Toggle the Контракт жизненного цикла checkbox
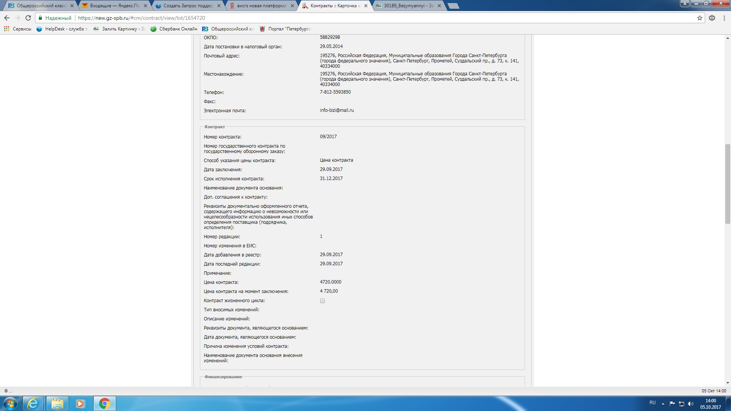 pos(322,301)
